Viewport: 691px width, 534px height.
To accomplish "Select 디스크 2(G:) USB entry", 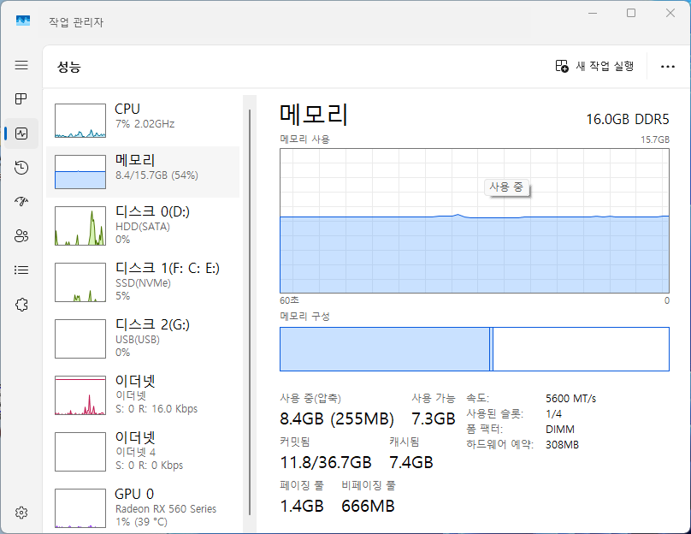I will tap(143, 338).
